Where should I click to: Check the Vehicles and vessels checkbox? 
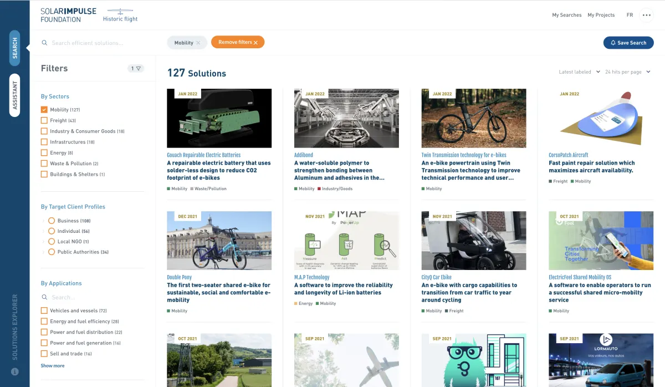[44, 311]
